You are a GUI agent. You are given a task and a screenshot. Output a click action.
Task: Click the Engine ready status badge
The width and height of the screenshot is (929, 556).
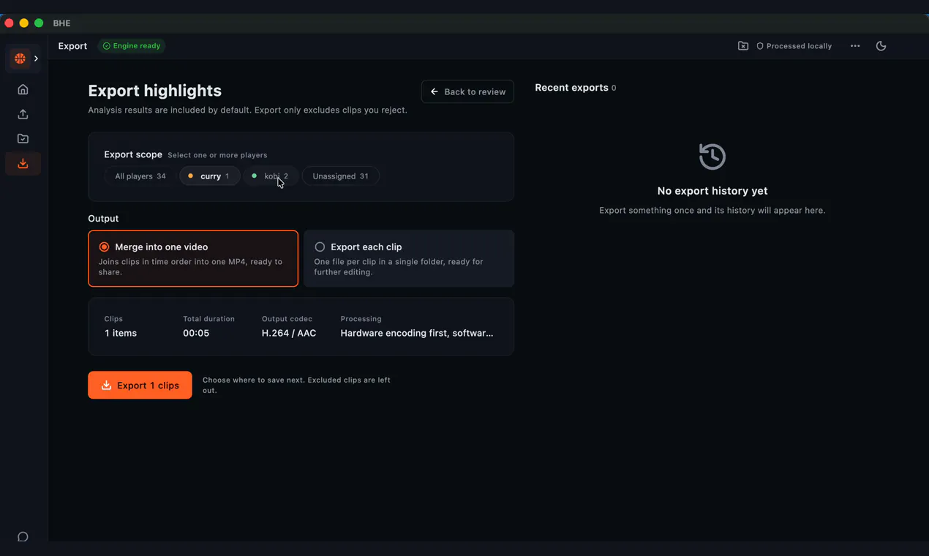tap(132, 46)
